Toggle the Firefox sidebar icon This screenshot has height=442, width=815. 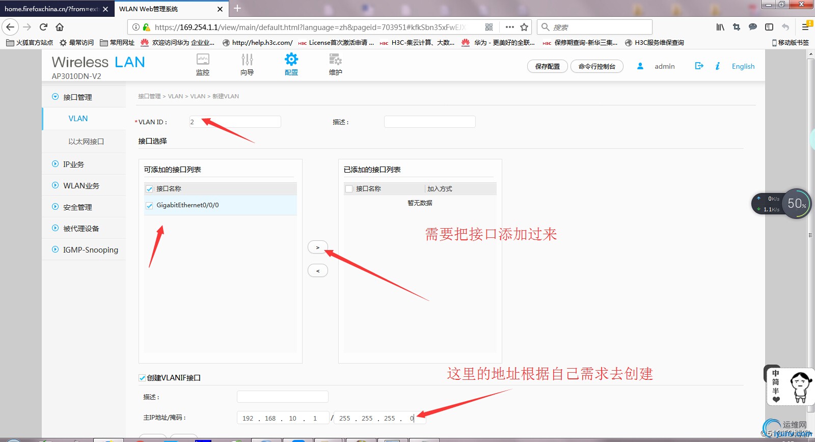point(769,27)
